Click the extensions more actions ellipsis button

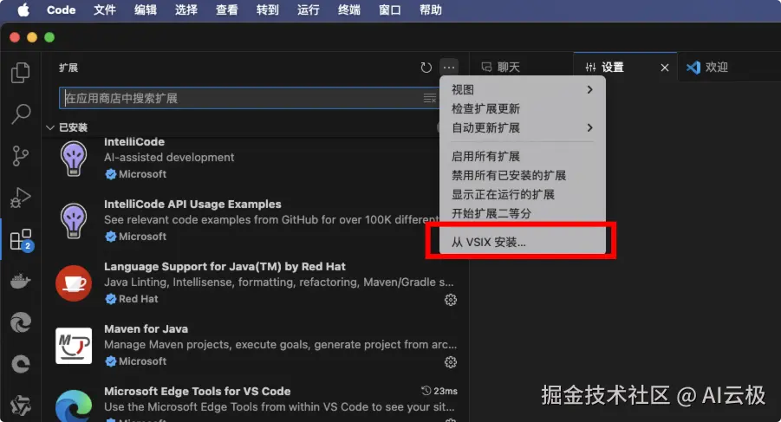(449, 68)
